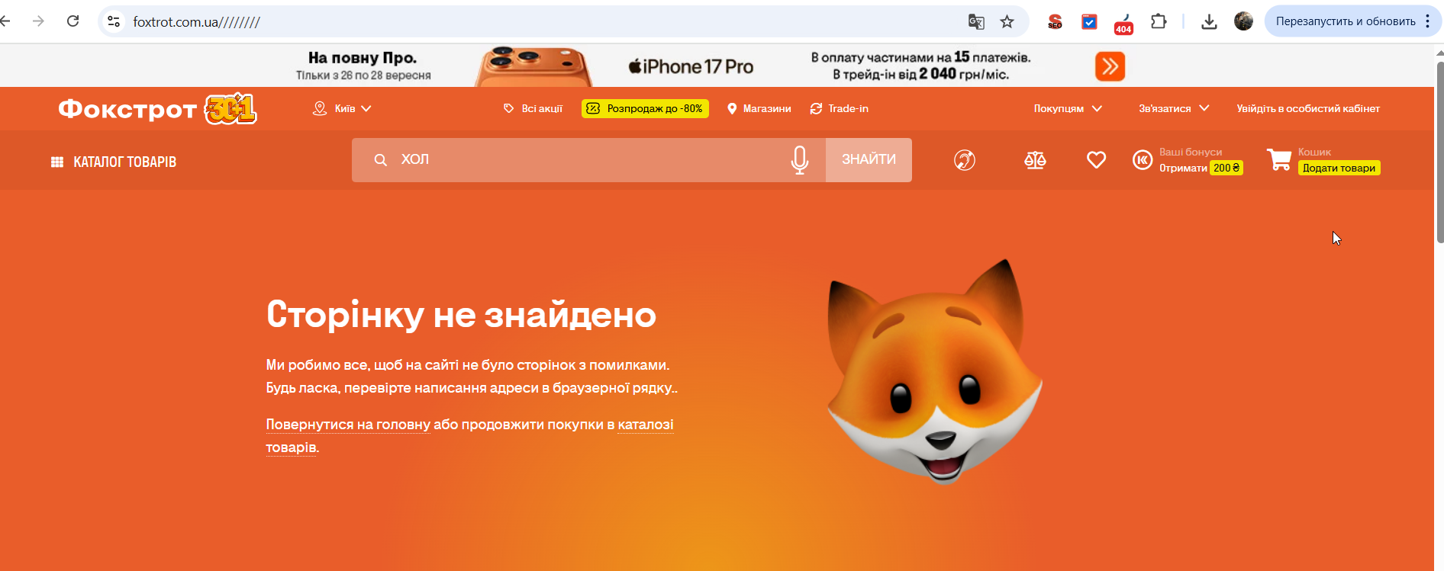Expand the Зв'язатися dropdown
Viewport: 1444px width, 571px height.
coord(1174,109)
